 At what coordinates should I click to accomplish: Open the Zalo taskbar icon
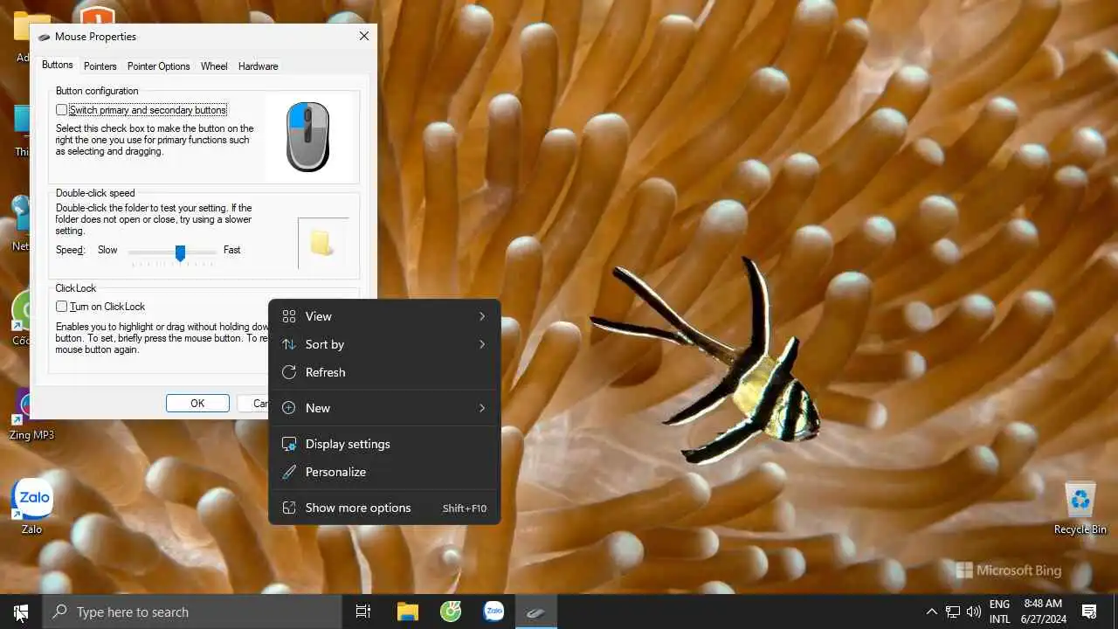tap(493, 612)
